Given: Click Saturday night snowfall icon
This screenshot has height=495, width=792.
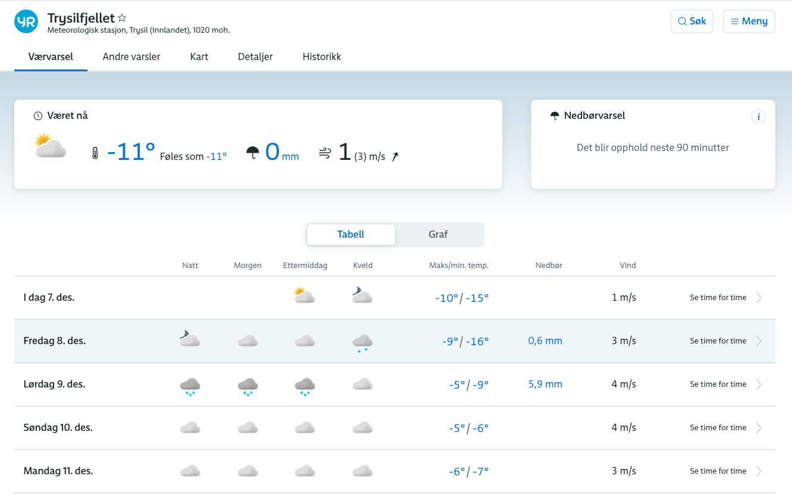Looking at the screenshot, I should coord(190,386).
